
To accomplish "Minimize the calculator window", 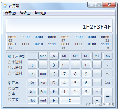I will (x=91, y=5).
